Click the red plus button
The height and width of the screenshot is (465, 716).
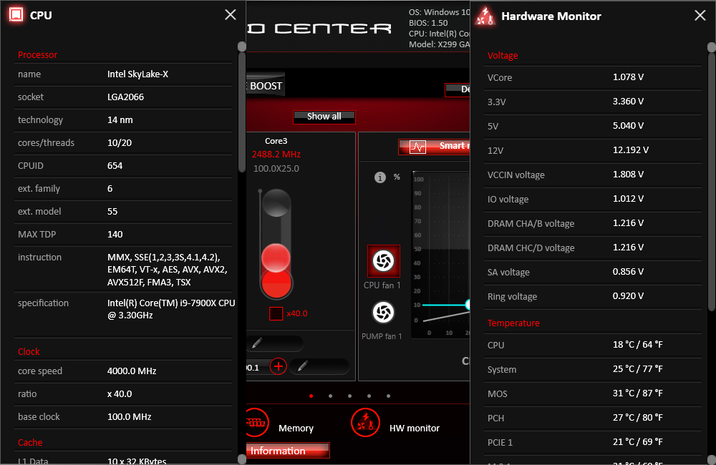point(278,366)
